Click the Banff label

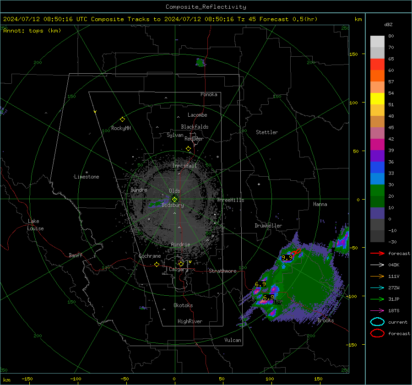76,255
